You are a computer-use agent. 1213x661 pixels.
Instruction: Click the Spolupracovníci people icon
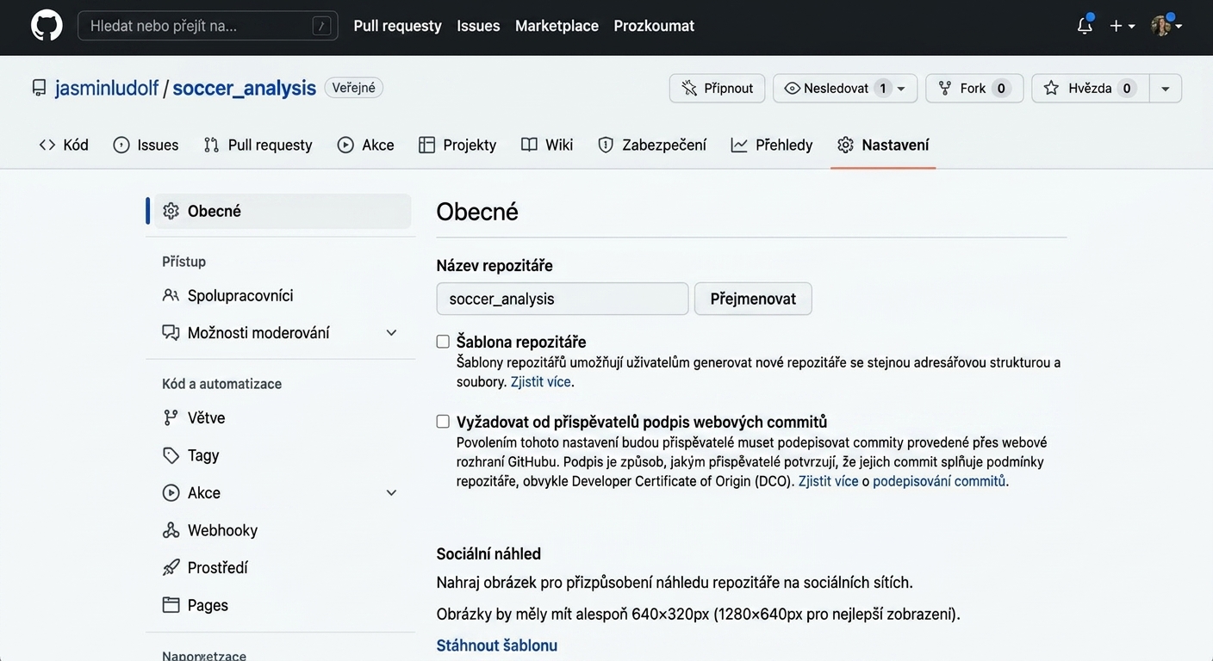171,295
